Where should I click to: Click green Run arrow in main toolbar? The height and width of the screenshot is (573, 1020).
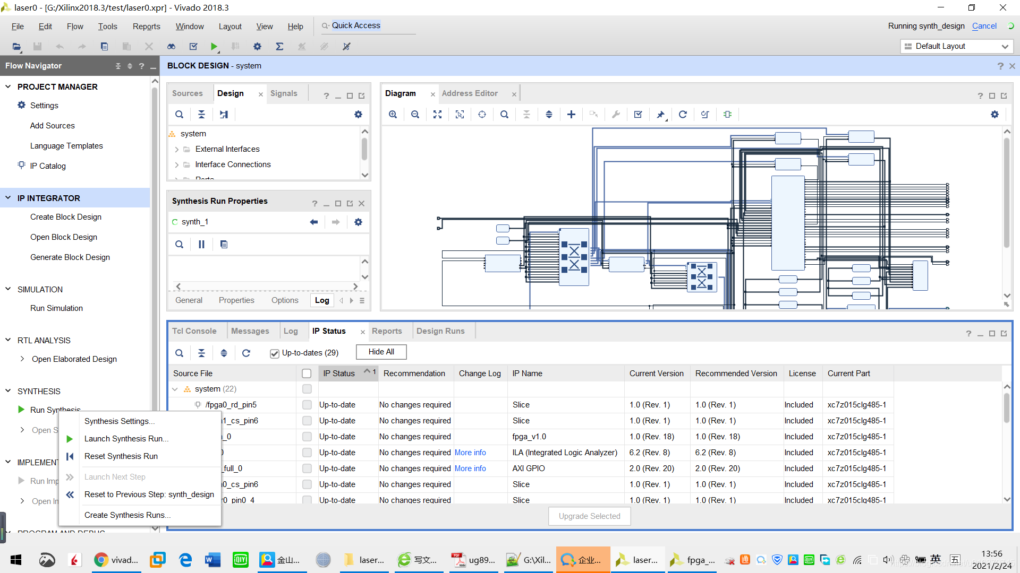coord(214,47)
